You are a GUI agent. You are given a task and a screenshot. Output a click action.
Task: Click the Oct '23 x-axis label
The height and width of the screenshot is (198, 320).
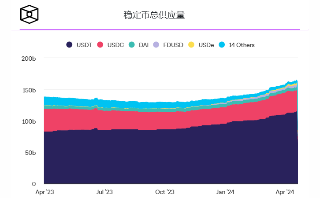(165, 192)
